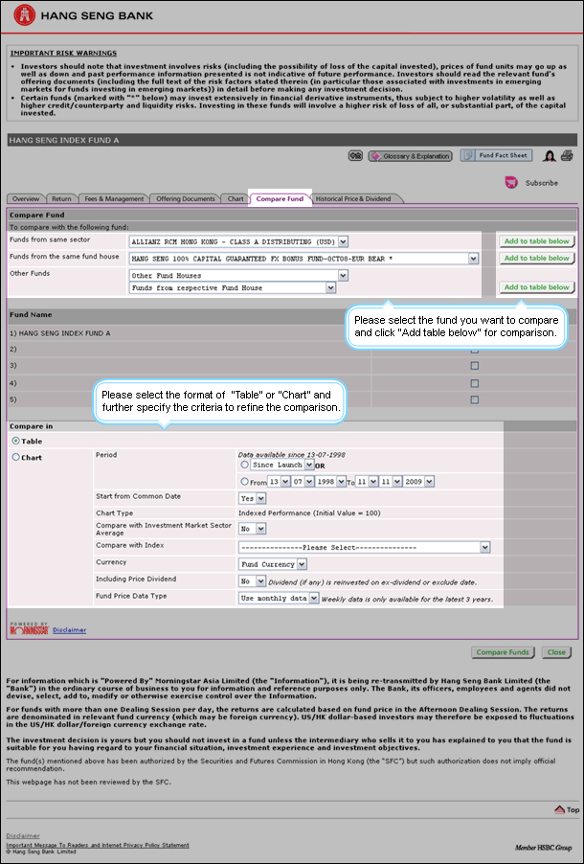Open the Fund Fact Sheet
Viewport: 584px width, 864px height.
coord(496,155)
